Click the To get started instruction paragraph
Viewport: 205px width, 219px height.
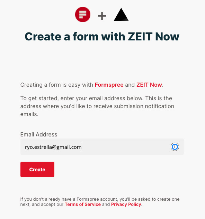click(97, 106)
